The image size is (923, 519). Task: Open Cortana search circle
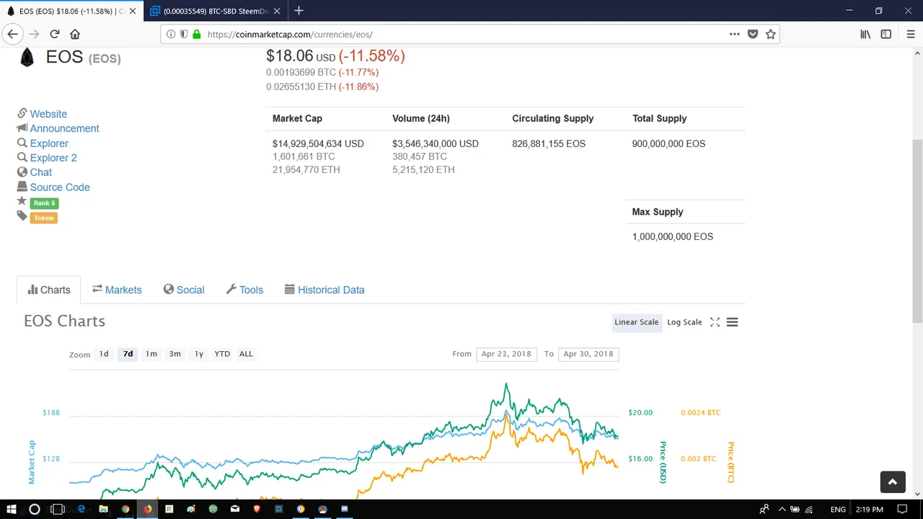coord(34,509)
